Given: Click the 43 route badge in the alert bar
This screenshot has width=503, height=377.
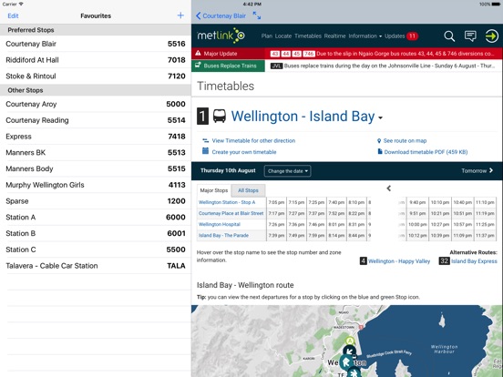Looking at the screenshot, I should click(x=275, y=54).
